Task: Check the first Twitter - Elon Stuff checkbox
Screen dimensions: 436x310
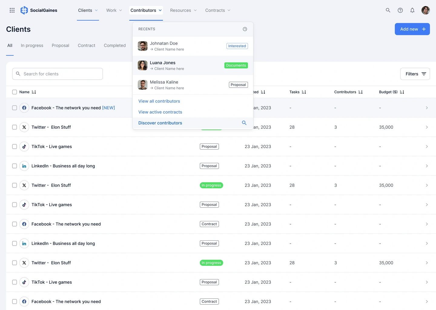Action: pos(15,127)
